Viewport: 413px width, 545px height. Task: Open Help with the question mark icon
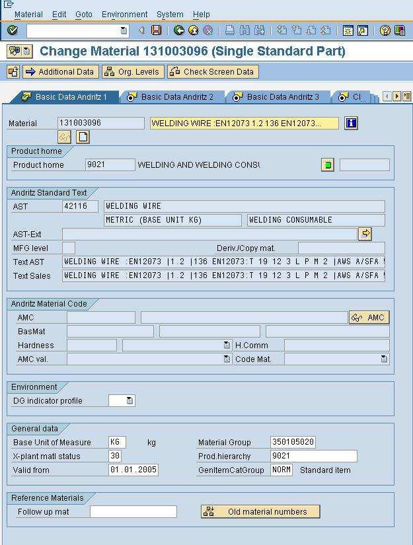pyautogui.click(x=385, y=30)
